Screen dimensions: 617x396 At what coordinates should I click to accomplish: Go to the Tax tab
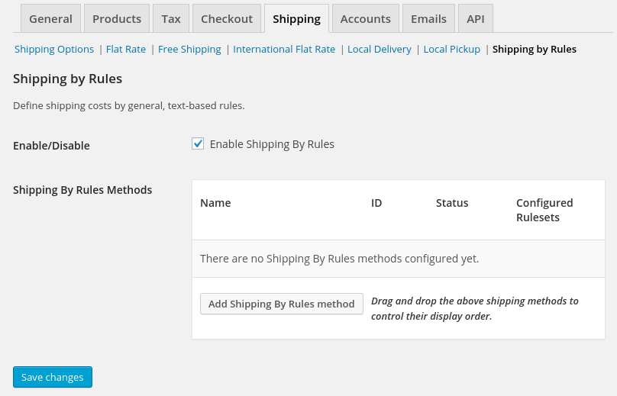pos(171,18)
